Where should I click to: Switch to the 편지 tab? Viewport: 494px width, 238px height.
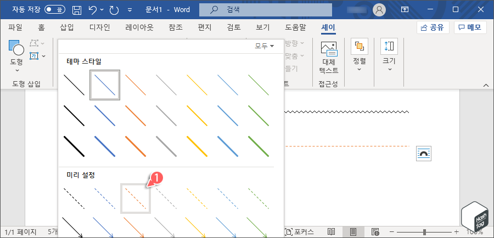click(205, 27)
